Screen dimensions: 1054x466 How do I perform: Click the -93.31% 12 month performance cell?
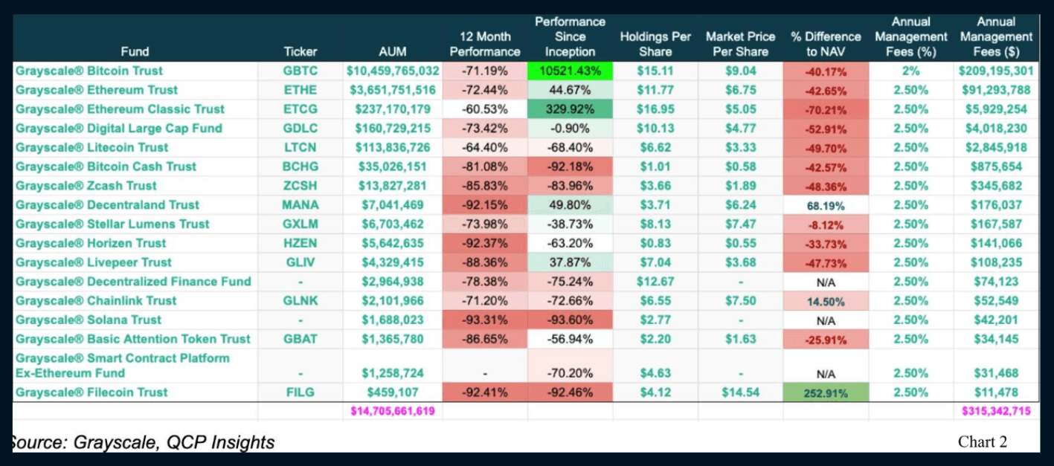(484, 320)
